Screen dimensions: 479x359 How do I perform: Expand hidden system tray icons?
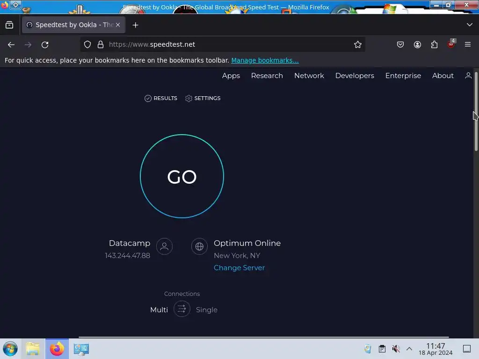(409, 349)
